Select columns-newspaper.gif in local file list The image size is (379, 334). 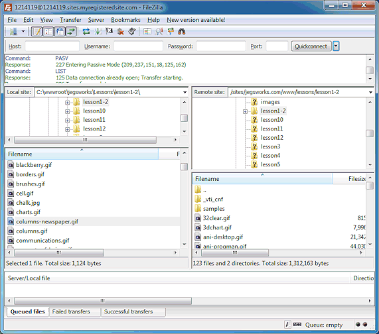point(93,221)
